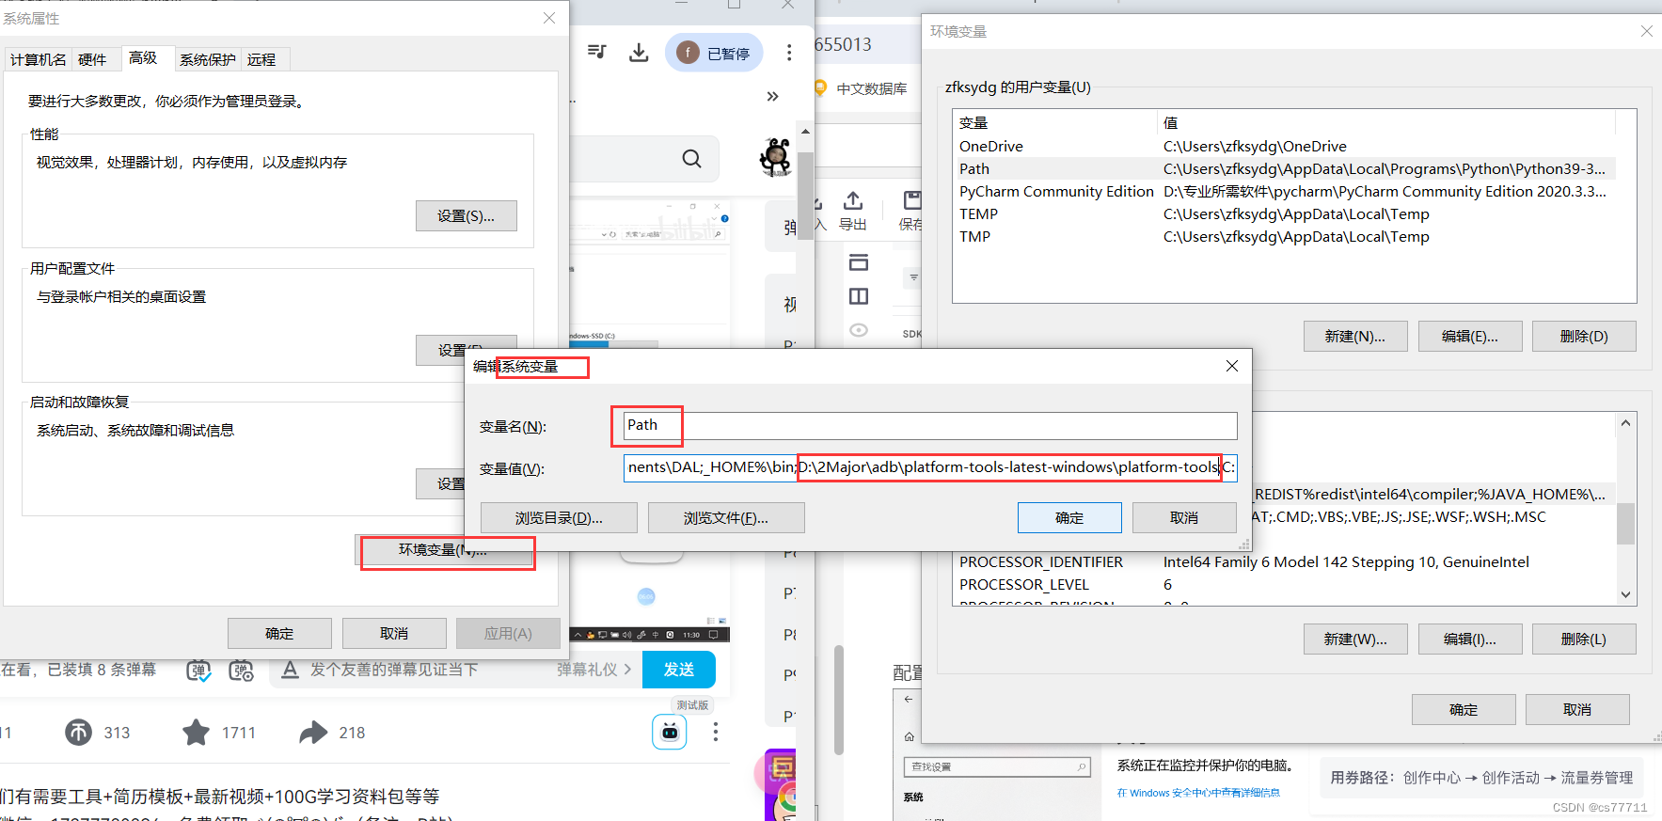Click 删除(L) for system variables

click(x=1584, y=639)
